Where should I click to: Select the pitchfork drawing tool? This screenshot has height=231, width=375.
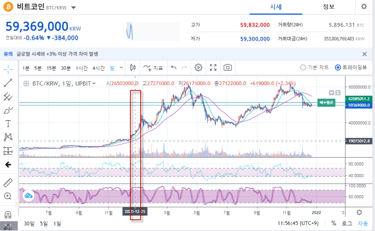click(x=8, y=96)
